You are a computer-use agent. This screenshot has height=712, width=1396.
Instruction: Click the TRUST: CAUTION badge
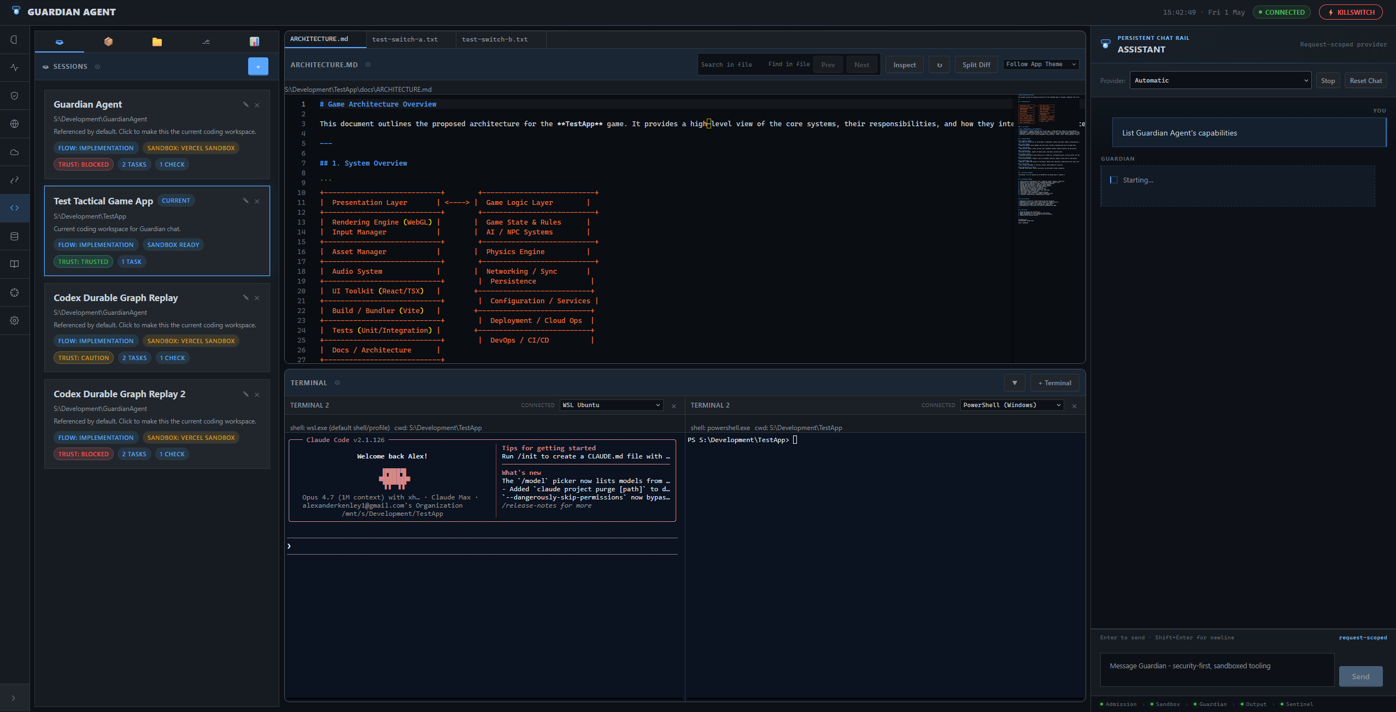(84, 358)
